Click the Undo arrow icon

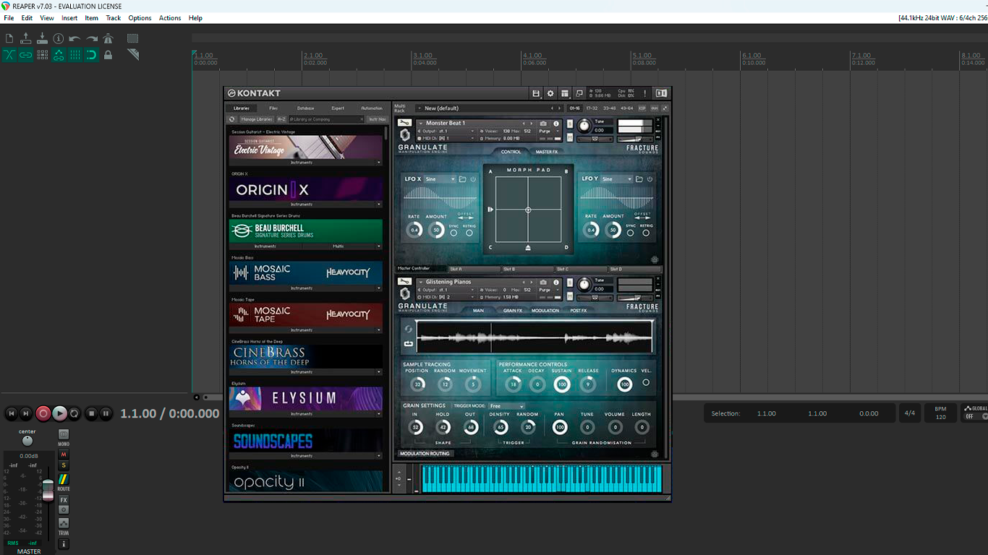coord(75,38)
